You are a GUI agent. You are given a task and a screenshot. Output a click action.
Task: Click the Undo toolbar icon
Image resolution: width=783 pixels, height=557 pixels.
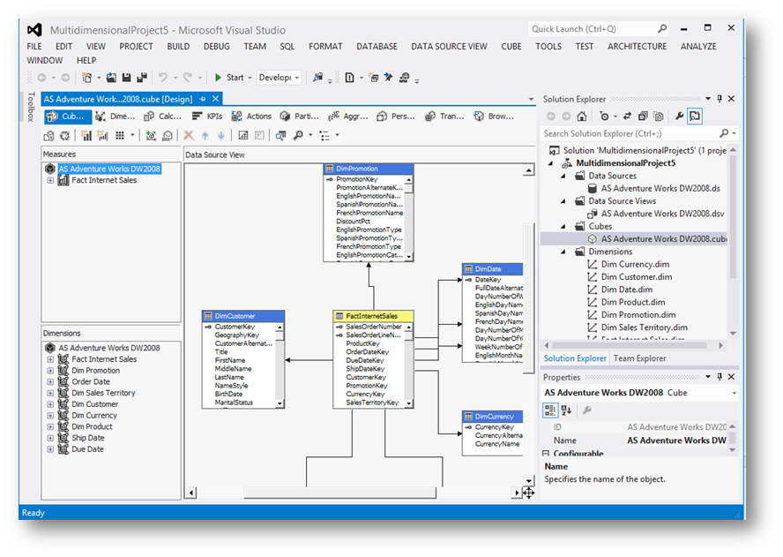(x=163, y=78)
